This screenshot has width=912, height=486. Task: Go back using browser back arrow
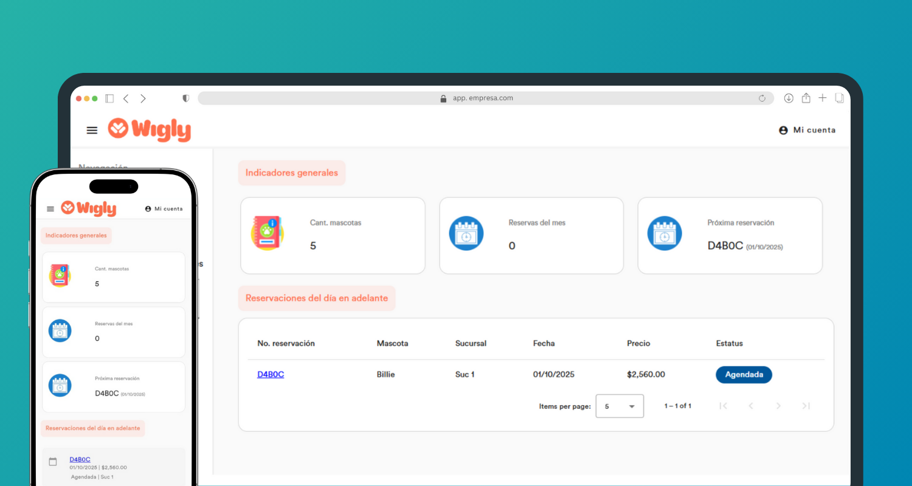[x=126, y=98]
